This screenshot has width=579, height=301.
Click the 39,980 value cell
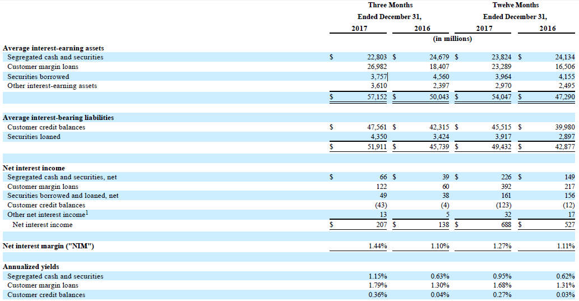tap(565, 127)
